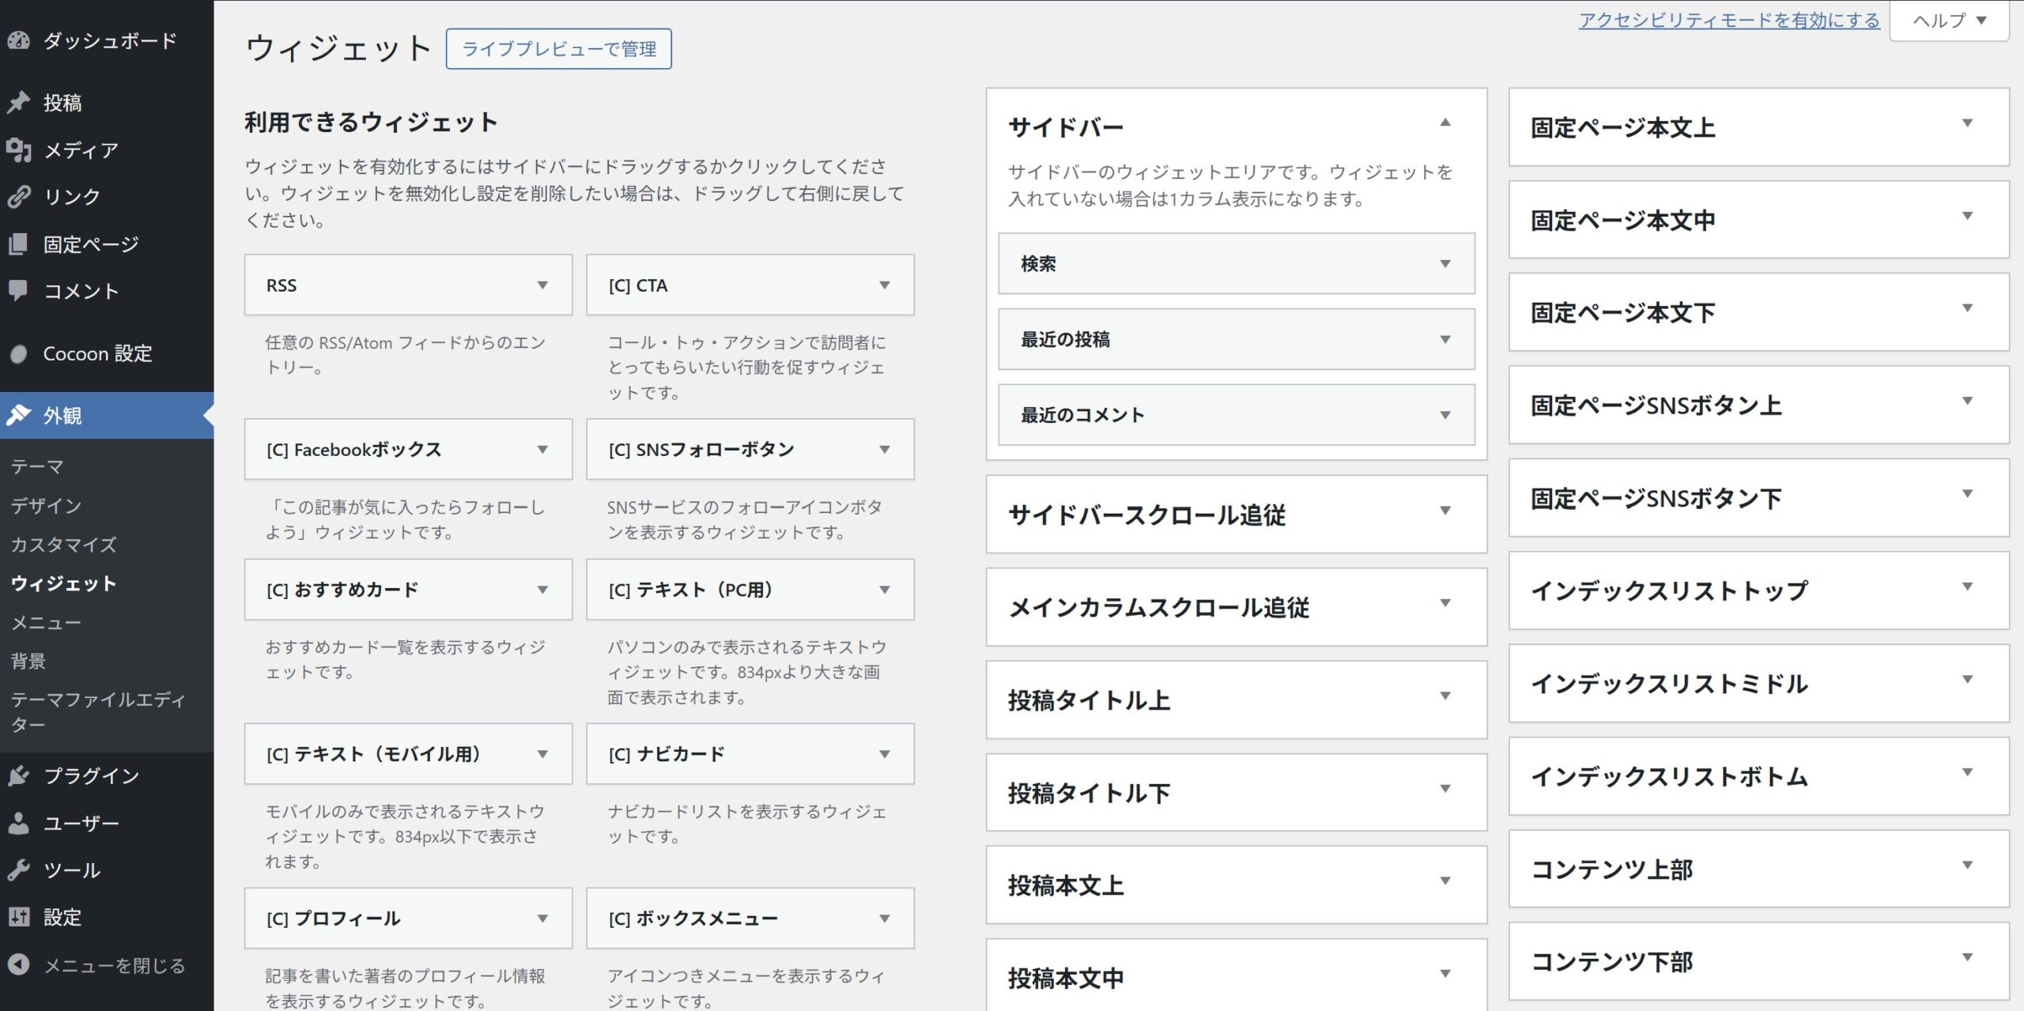Open the カスタマイズ submenu item
The height and width of the screenshot is (1011, 2024).
pyautogui.click(x=63, y=544)
